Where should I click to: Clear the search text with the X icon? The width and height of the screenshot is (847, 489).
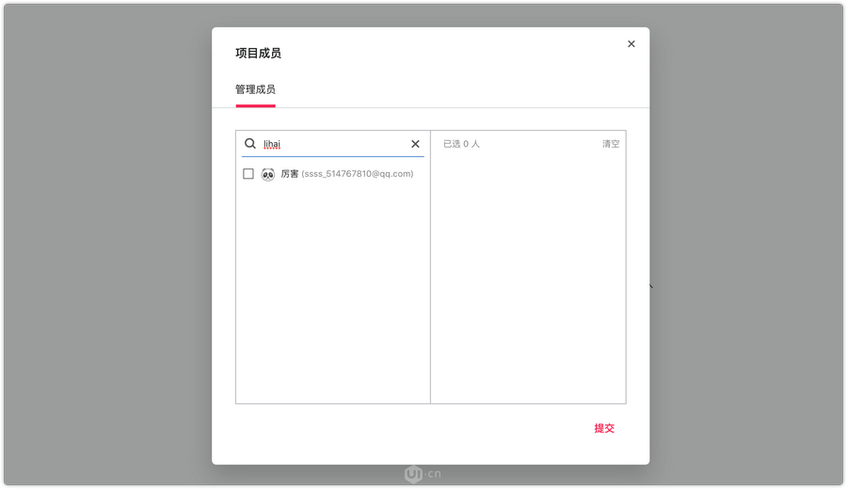coord(415,144)
